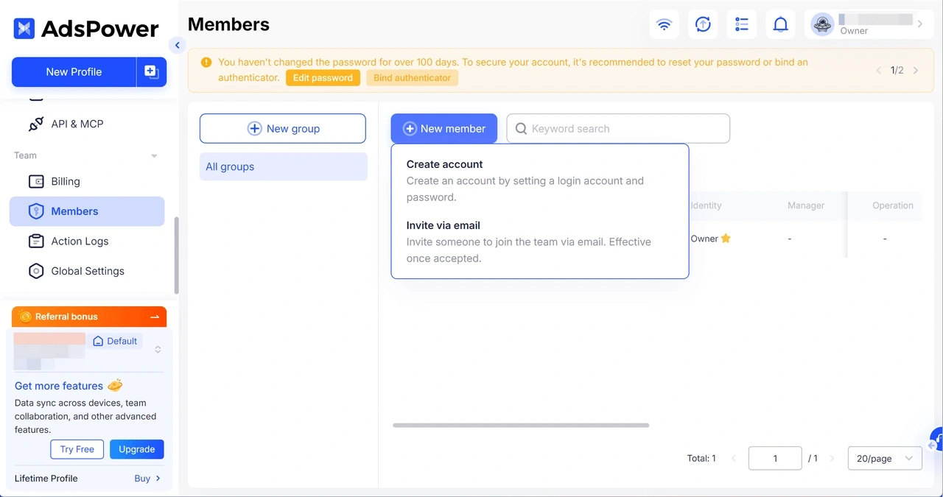The height and width of the screenshot is (497, 943).
Task: Click the star icon next to Owner
Action: coord(726,238)
